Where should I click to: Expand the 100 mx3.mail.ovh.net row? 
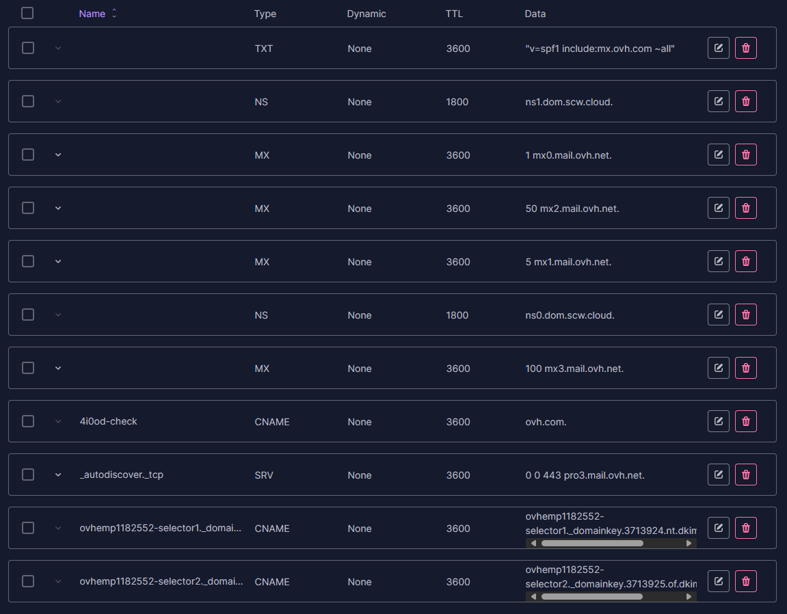(x=58, y=368)
